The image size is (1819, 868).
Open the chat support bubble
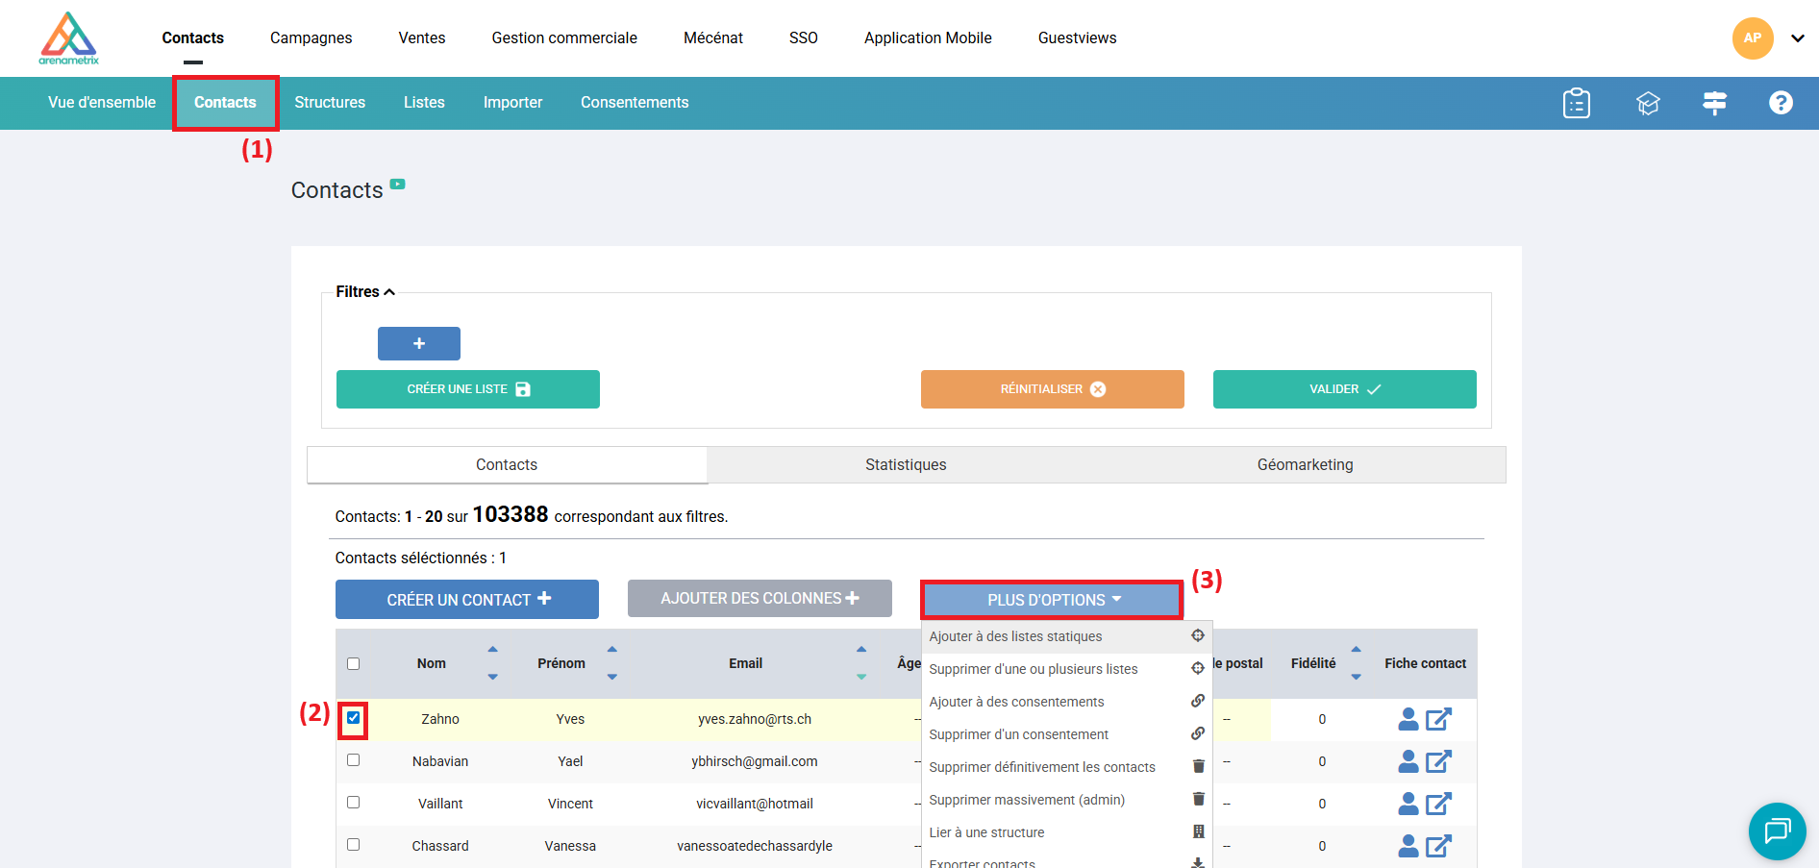click(x=1777, y=831)
